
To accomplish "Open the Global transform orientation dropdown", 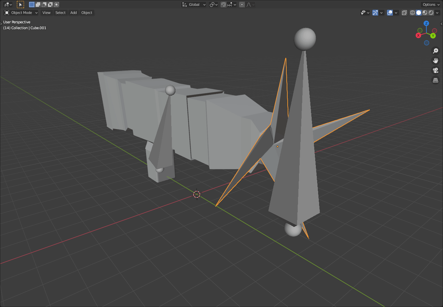I will [x=194, y=5].
